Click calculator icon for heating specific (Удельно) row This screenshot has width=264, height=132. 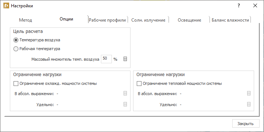click(249, 104)
